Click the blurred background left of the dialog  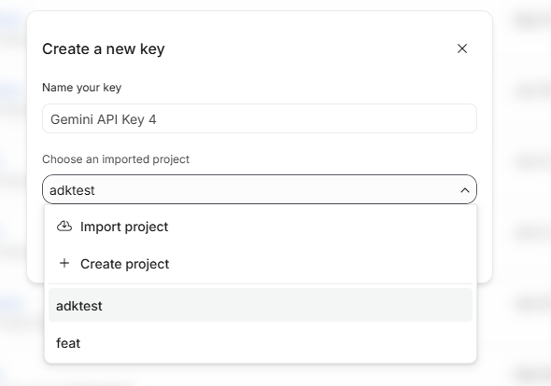point(13,193)
